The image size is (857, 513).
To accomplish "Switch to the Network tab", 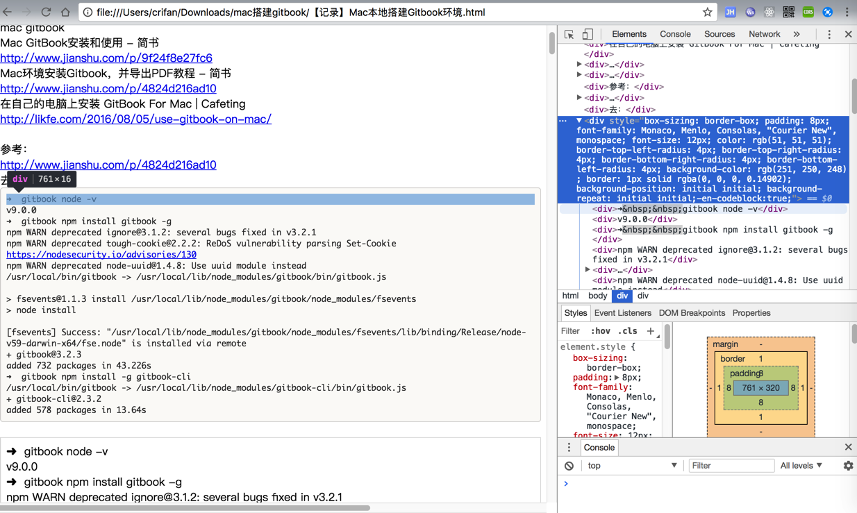I will [x=764, y=34].
